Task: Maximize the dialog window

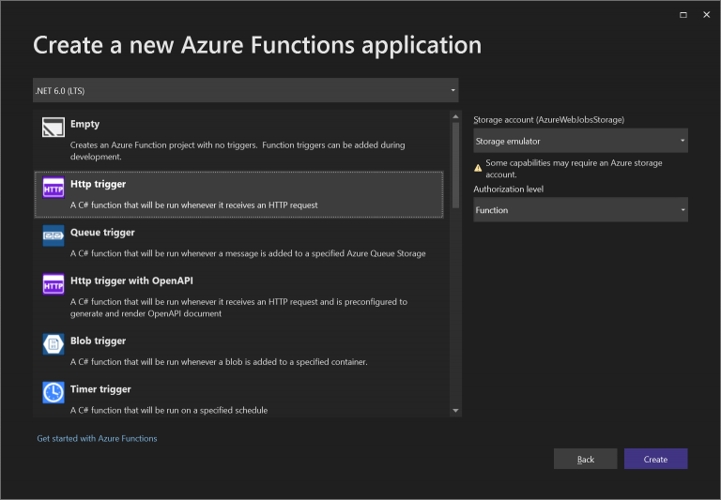Action: coord(683,15)
